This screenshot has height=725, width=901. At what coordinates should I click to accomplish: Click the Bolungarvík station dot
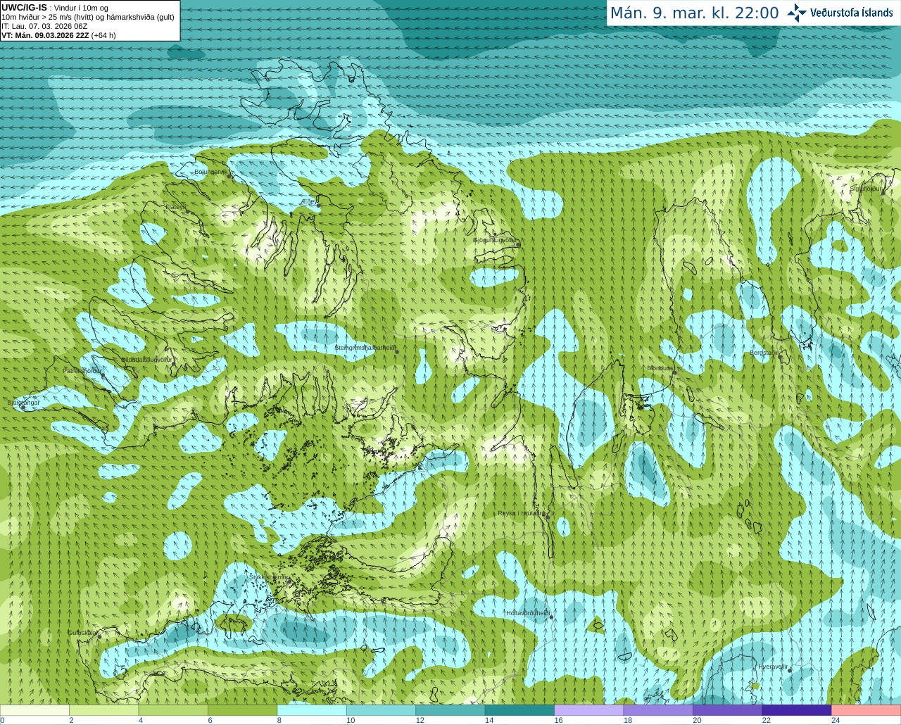[x=230, y=176]
